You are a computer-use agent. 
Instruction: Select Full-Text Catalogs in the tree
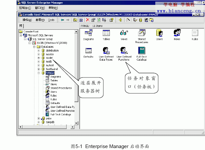61,114
